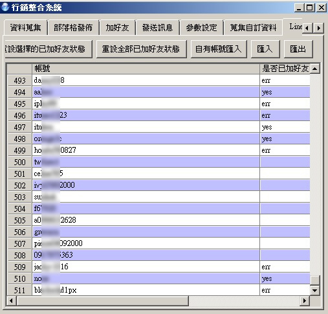Select row header 495
Viewport: 328px width, 314px height.
point(19,104)
